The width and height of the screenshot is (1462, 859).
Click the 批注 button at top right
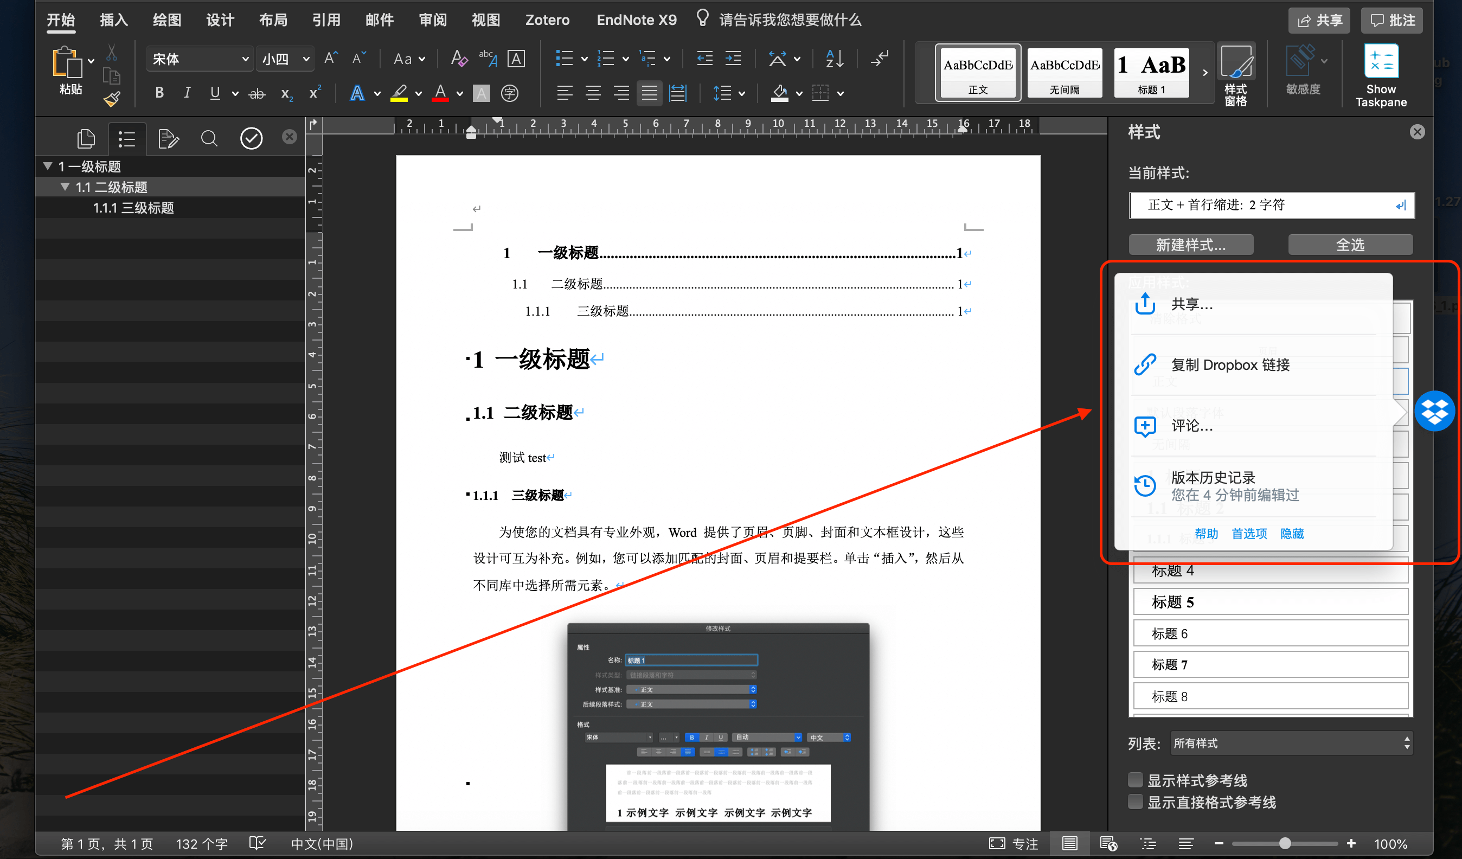[1392, 20]
